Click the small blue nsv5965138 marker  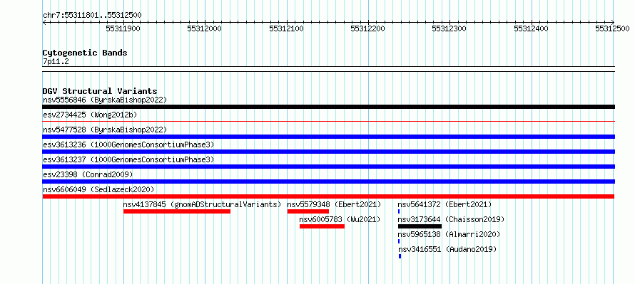(399, 241)
